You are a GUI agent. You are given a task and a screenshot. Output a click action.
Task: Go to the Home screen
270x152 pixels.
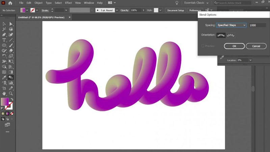pyautogui.click(x=10, y=3)
